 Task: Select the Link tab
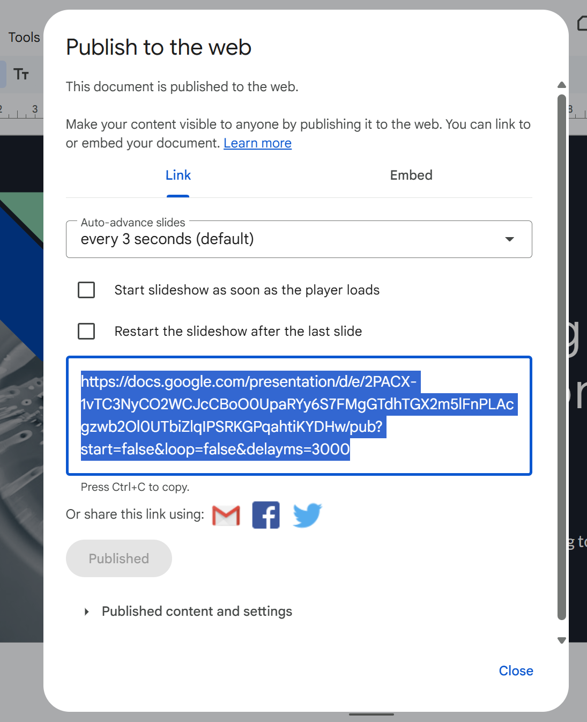178,175
